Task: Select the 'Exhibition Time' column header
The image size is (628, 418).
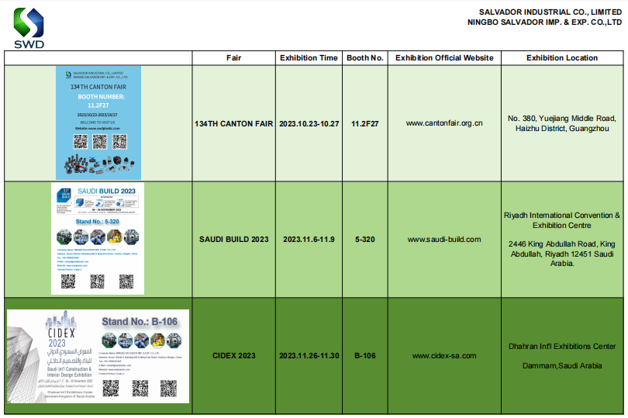Action: pos(309,57)
